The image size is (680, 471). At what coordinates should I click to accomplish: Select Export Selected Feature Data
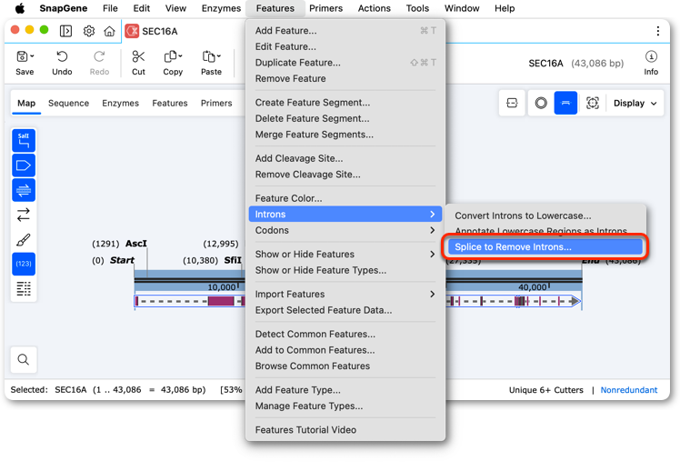click(x=345, y=310)
